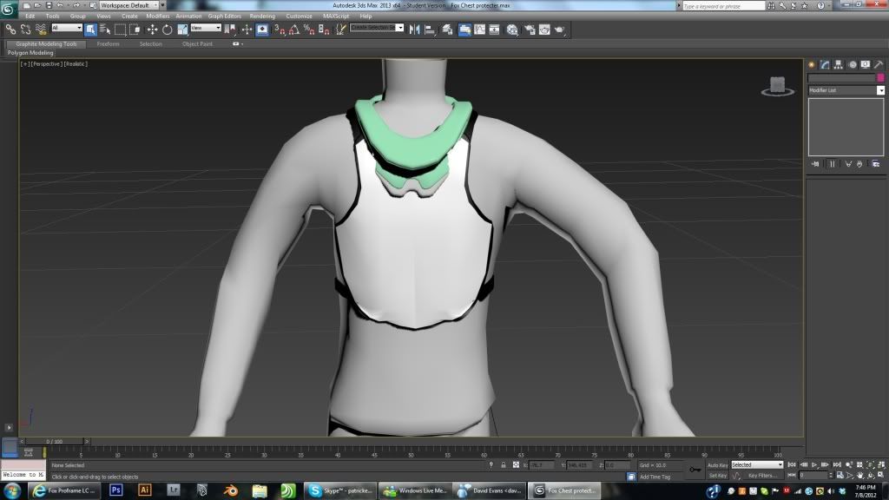Toggle Auto Key animation mode
Image resolution: width=889 pixels, height=500 pixels.
(717, 465)
